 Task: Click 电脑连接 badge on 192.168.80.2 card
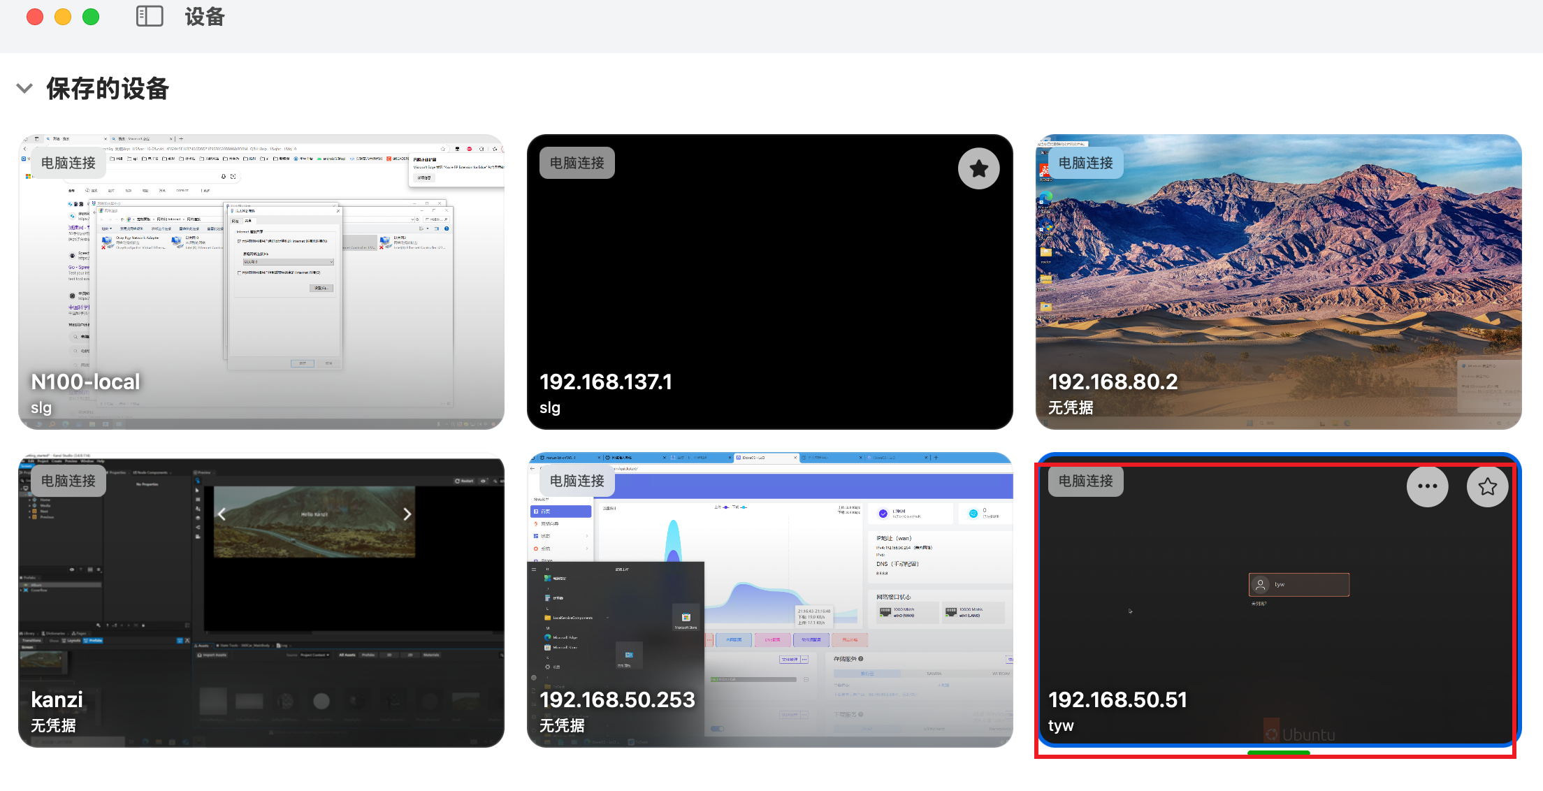[1085, 163]
